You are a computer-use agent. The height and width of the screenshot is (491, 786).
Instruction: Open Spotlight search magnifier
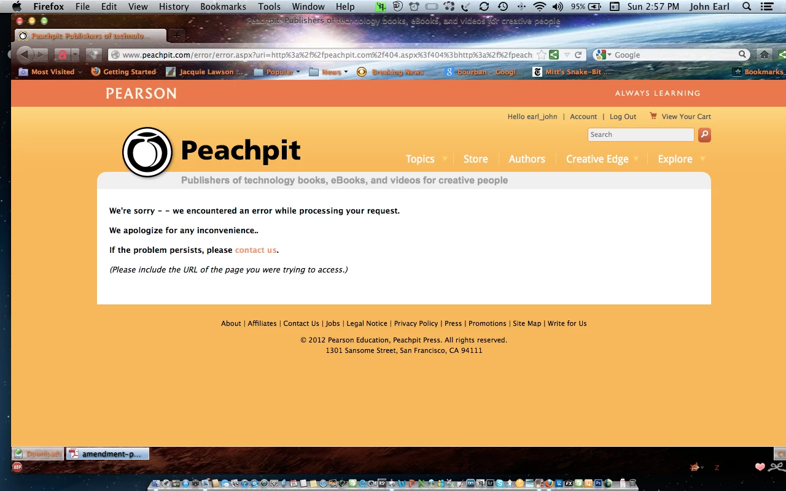[x=747, y=7]
